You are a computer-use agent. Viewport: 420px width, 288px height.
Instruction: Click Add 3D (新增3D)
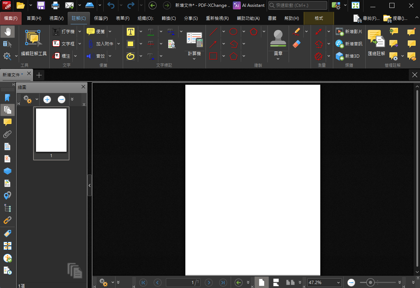347,56
